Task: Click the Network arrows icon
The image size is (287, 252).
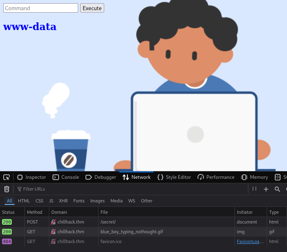Action: [126, 177]
